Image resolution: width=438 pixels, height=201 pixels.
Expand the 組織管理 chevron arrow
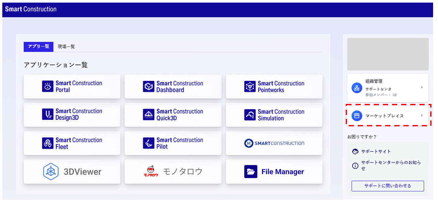422,87
